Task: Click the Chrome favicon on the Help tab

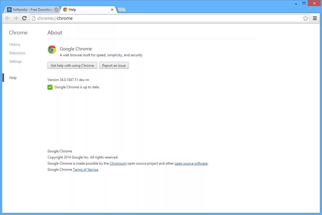Action: coord(65,9)
